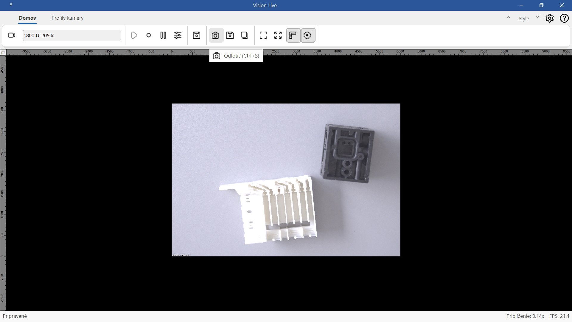Click the 1800 U-2050c camera field

71,35
